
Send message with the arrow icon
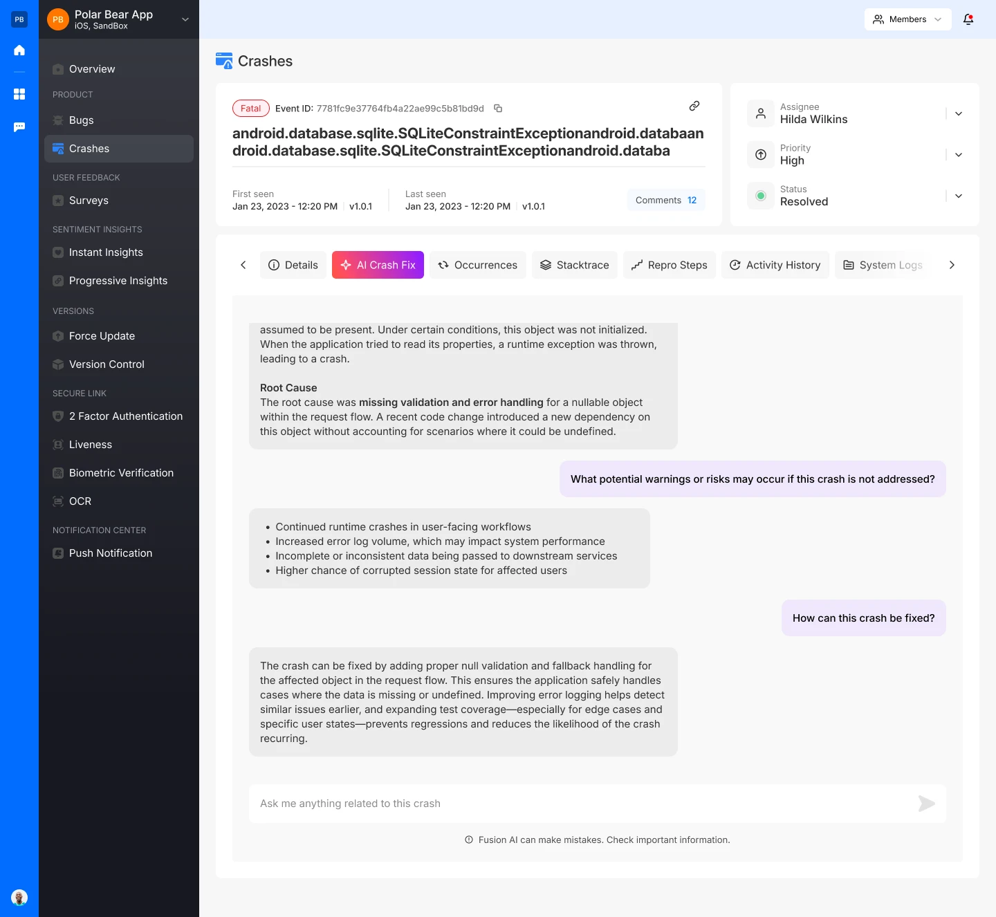[x=926, y=804]
